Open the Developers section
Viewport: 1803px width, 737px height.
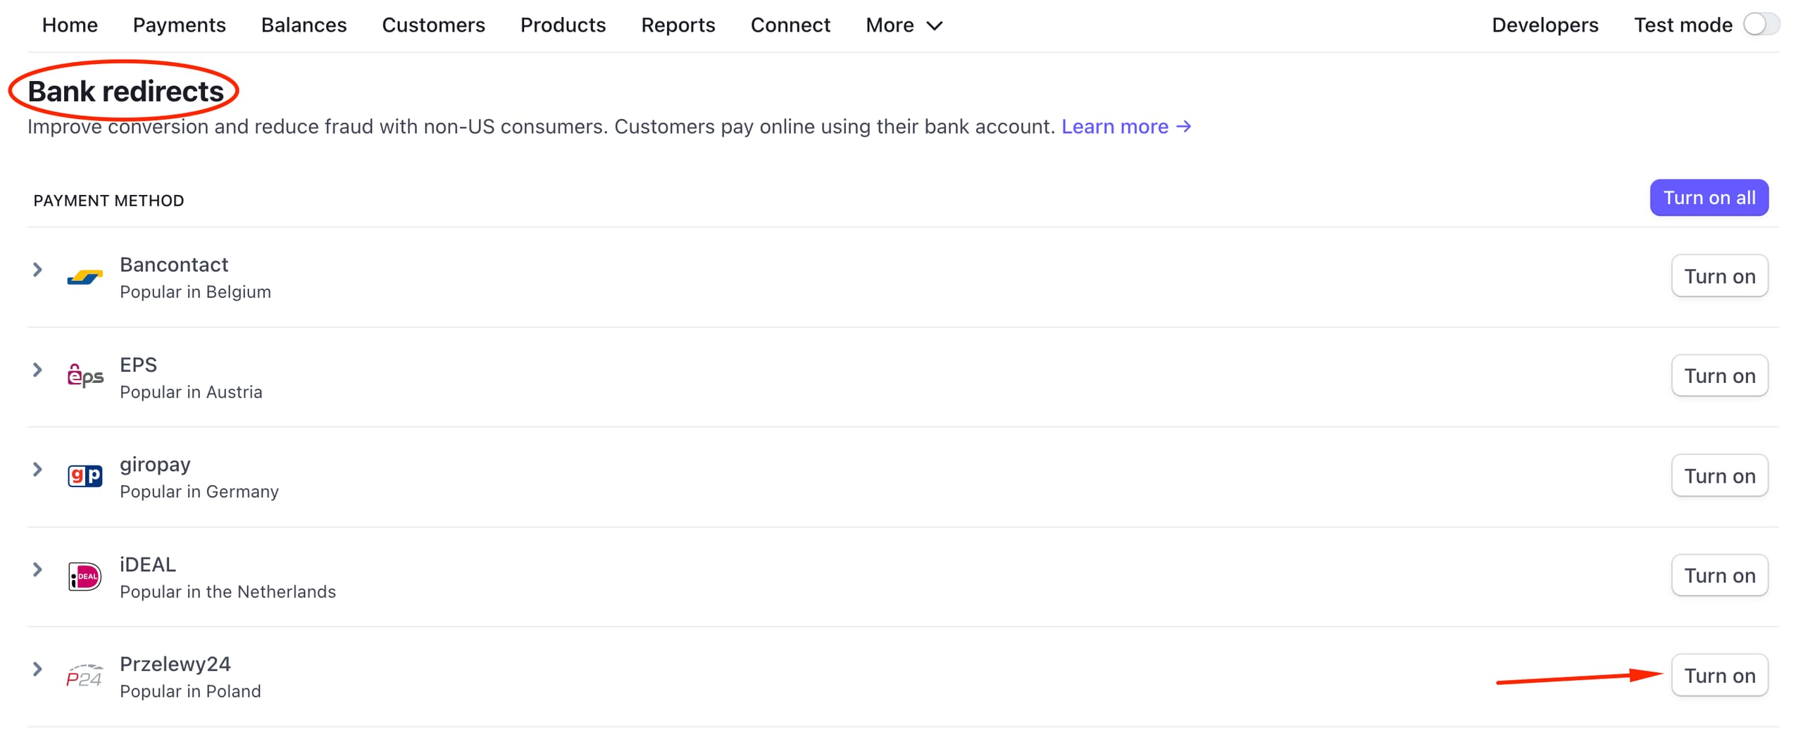pos(1545,25)
